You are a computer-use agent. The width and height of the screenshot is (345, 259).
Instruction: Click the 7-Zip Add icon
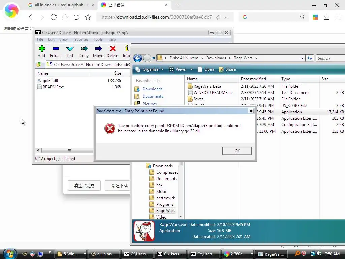41,49
